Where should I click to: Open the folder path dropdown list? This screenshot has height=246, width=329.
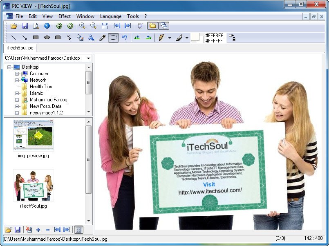[x=89, y=58]
